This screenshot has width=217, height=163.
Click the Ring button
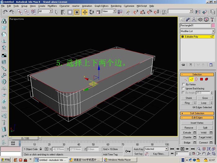point(187,103)
